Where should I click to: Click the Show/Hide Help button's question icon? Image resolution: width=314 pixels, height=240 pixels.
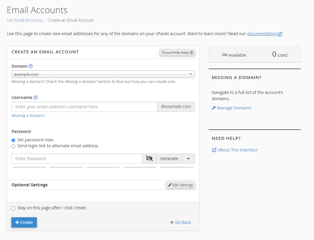click(191, 52)
